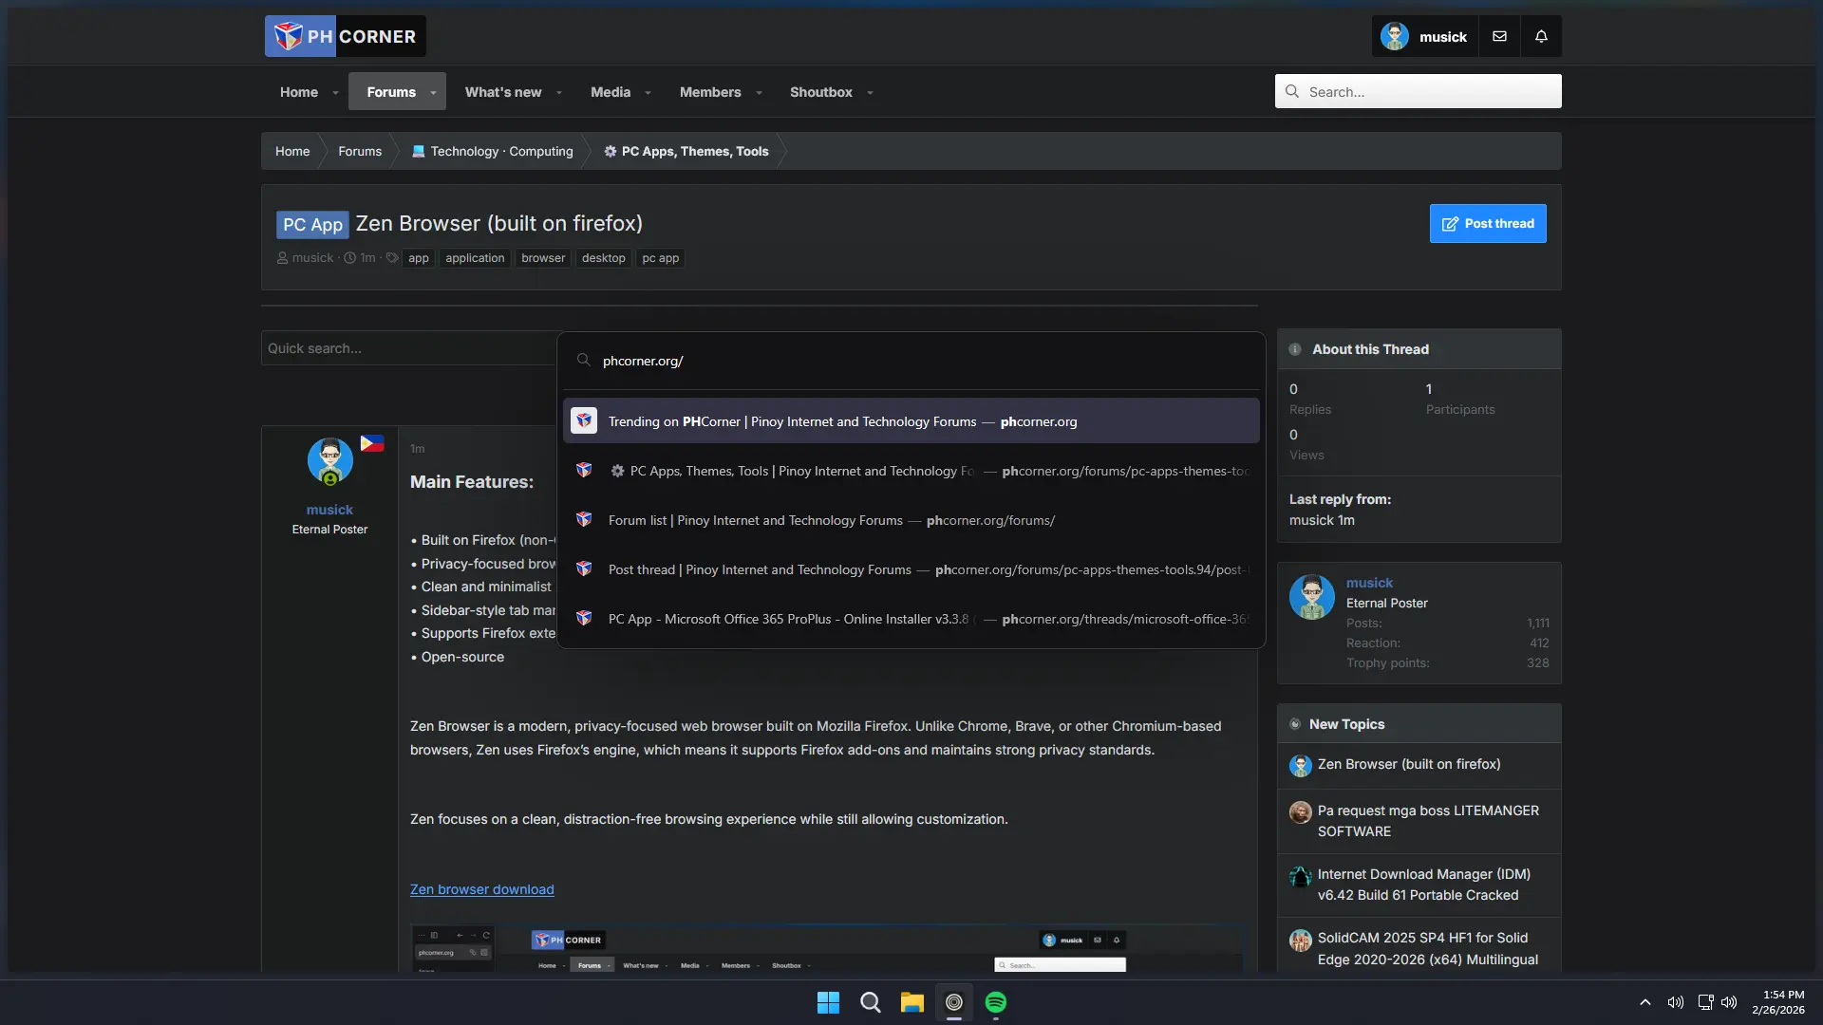Open the Shoutbox navigation tab
The image size is (1823, 1025).
click(821, 92)
